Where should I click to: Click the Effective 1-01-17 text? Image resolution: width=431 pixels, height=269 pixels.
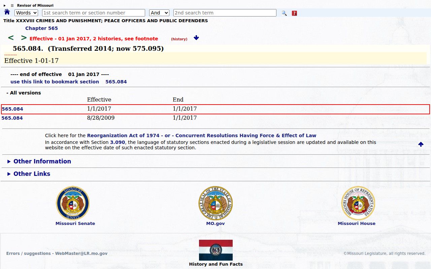[x=31, y=61]
